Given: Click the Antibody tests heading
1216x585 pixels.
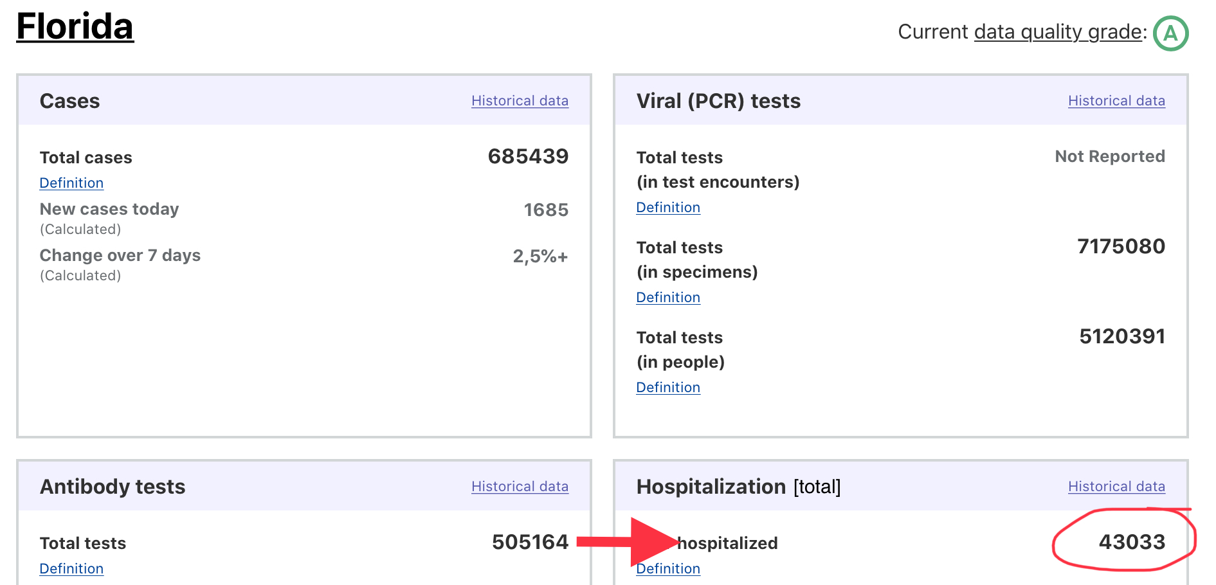Looking at the screenshot, I should click(113, 487).
